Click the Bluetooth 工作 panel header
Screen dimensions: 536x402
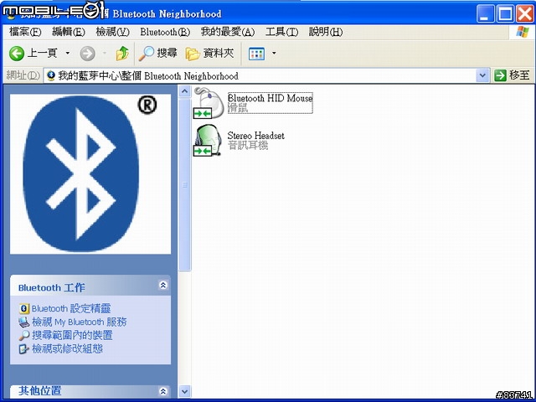pos(90,285)
